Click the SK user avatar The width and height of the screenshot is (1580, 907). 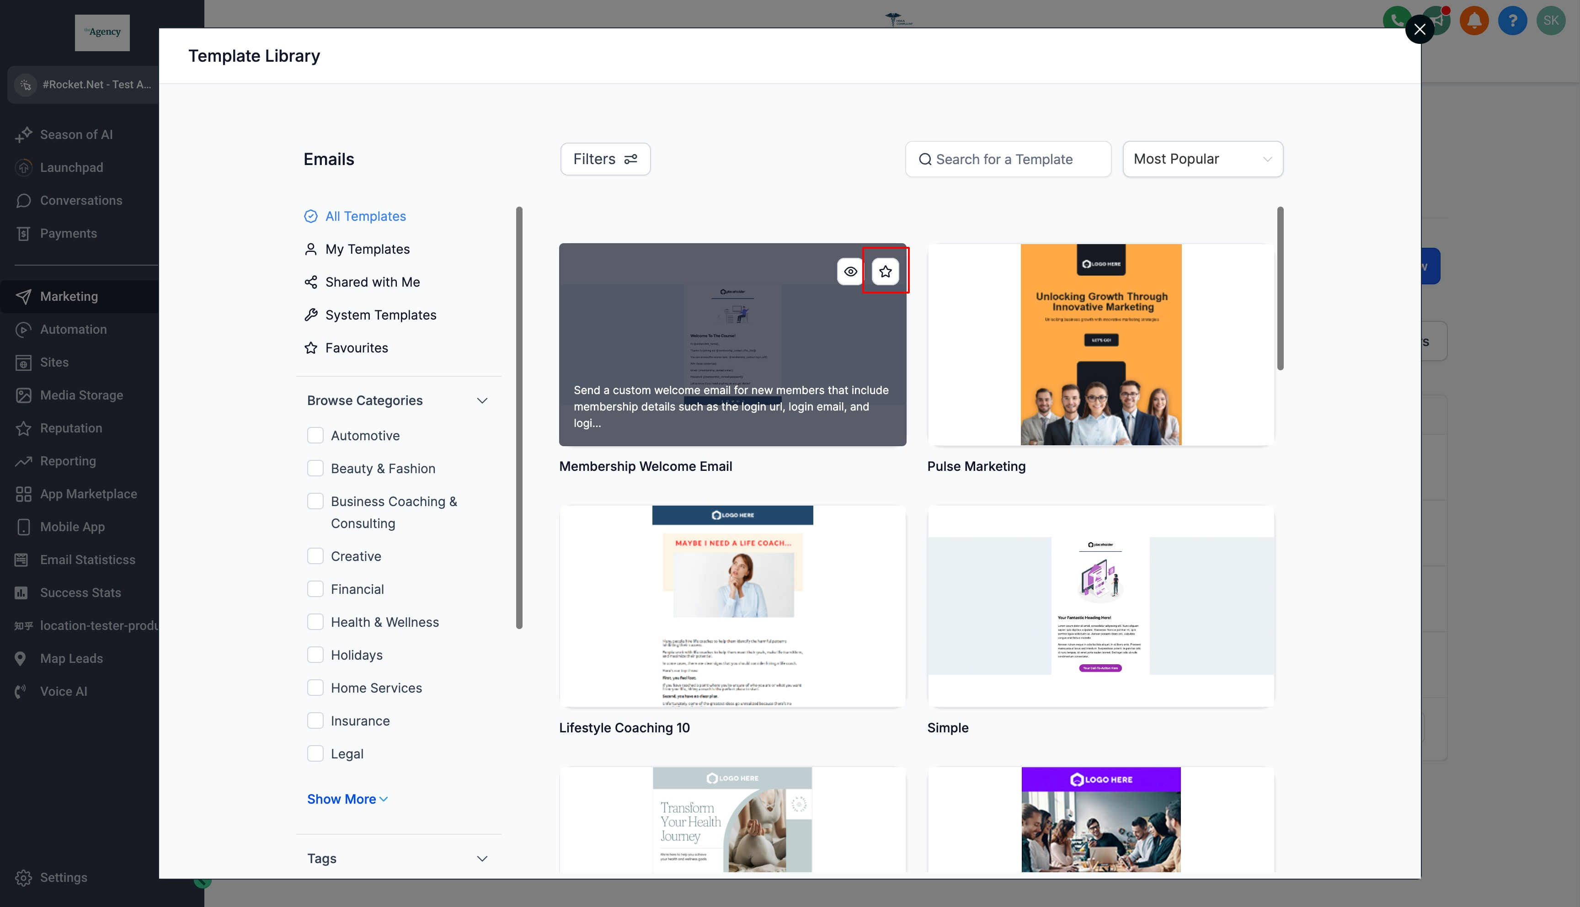(x=1551, y=21)
